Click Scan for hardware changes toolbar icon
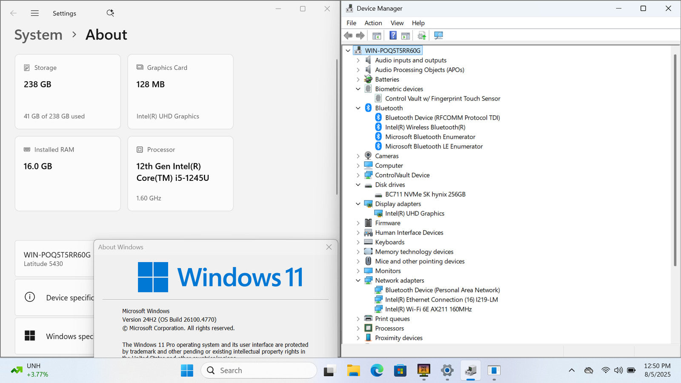 tap(438, 35)
